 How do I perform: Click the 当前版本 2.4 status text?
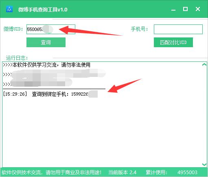pyautogui.click(x=122, y=173)
